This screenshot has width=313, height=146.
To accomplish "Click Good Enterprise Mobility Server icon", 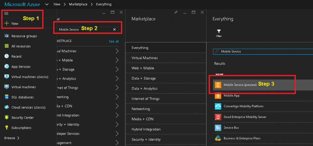I will [x=218, y=117].
